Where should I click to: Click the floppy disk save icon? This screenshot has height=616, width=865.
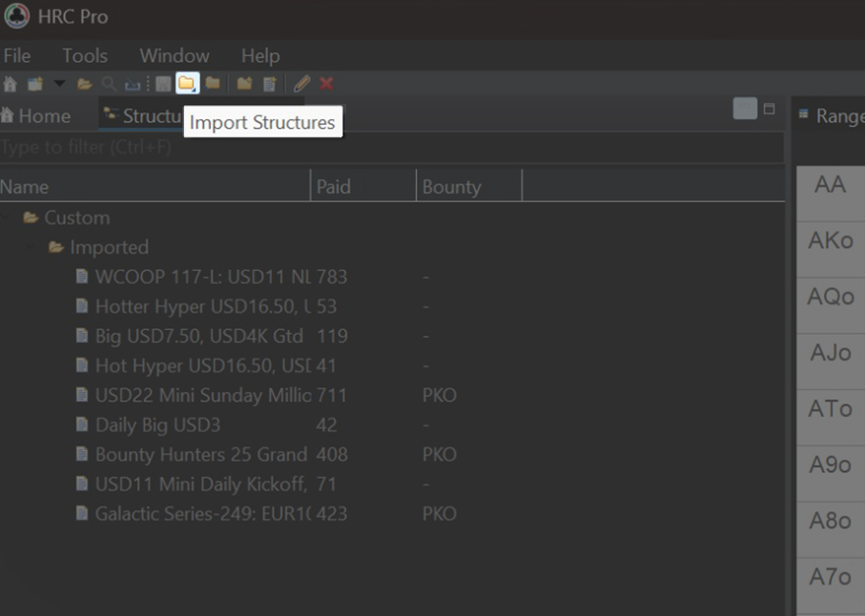(163, 84)
